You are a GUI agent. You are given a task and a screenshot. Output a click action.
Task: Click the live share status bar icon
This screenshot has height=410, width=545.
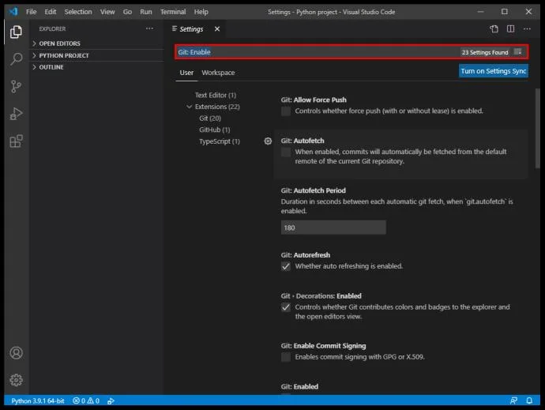tap(111, 401)
